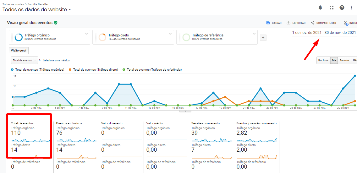Click the help question mark icon
Viewport: 357px width, 173px height.
(342, 8)
